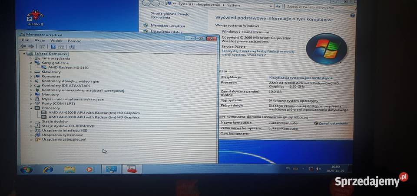This screenshot has width=417, height=196.
Task: Collapse Karty graficzne category
Action: 31,63
